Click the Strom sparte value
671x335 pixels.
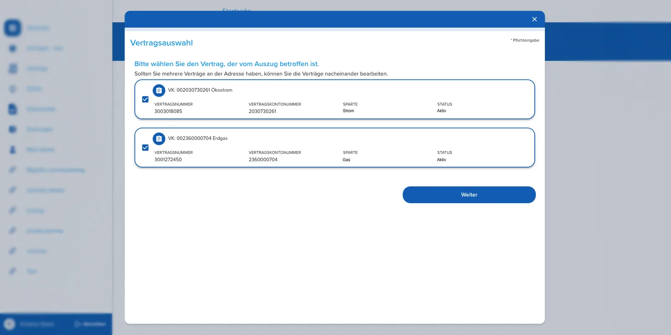348,111
